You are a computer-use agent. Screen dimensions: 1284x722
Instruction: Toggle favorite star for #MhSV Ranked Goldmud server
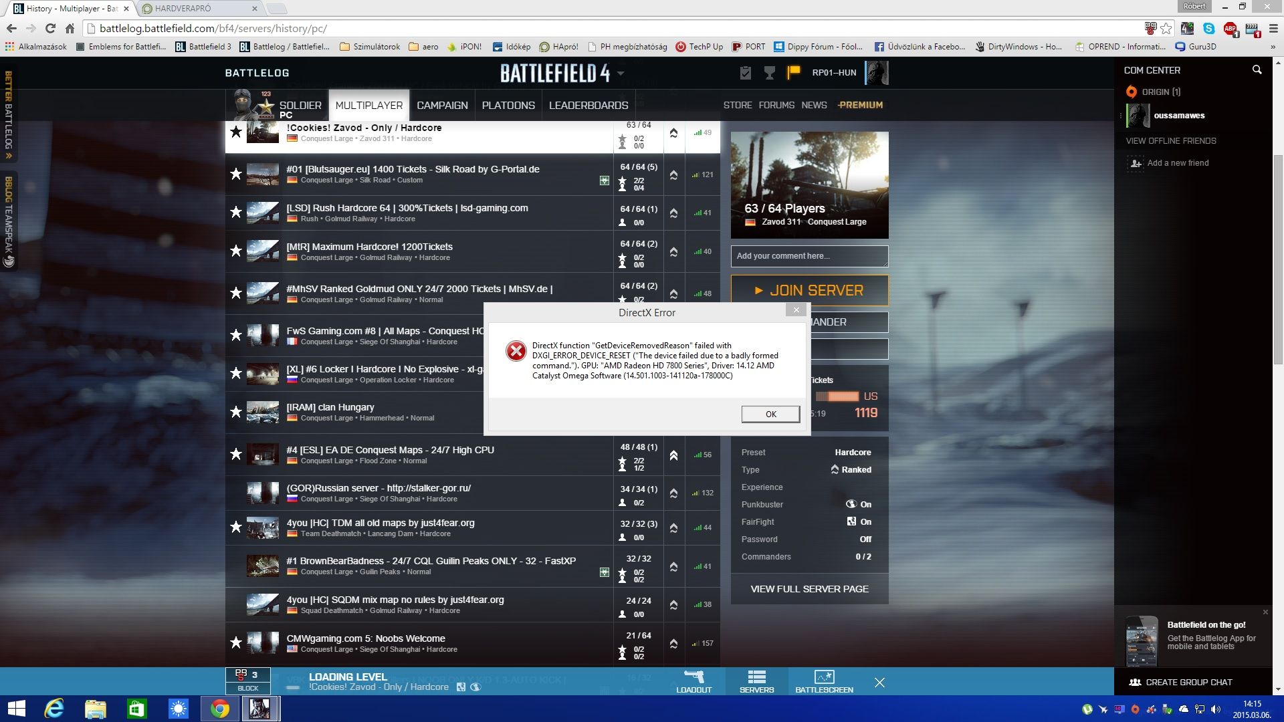coord(235,293)
